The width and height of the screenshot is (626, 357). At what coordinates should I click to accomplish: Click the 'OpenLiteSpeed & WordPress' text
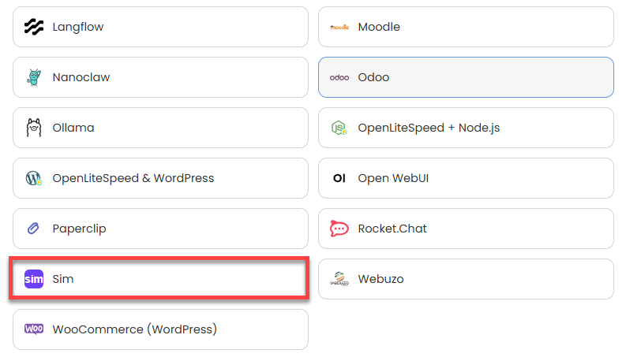pyautogui.click(x=133, y=178)
